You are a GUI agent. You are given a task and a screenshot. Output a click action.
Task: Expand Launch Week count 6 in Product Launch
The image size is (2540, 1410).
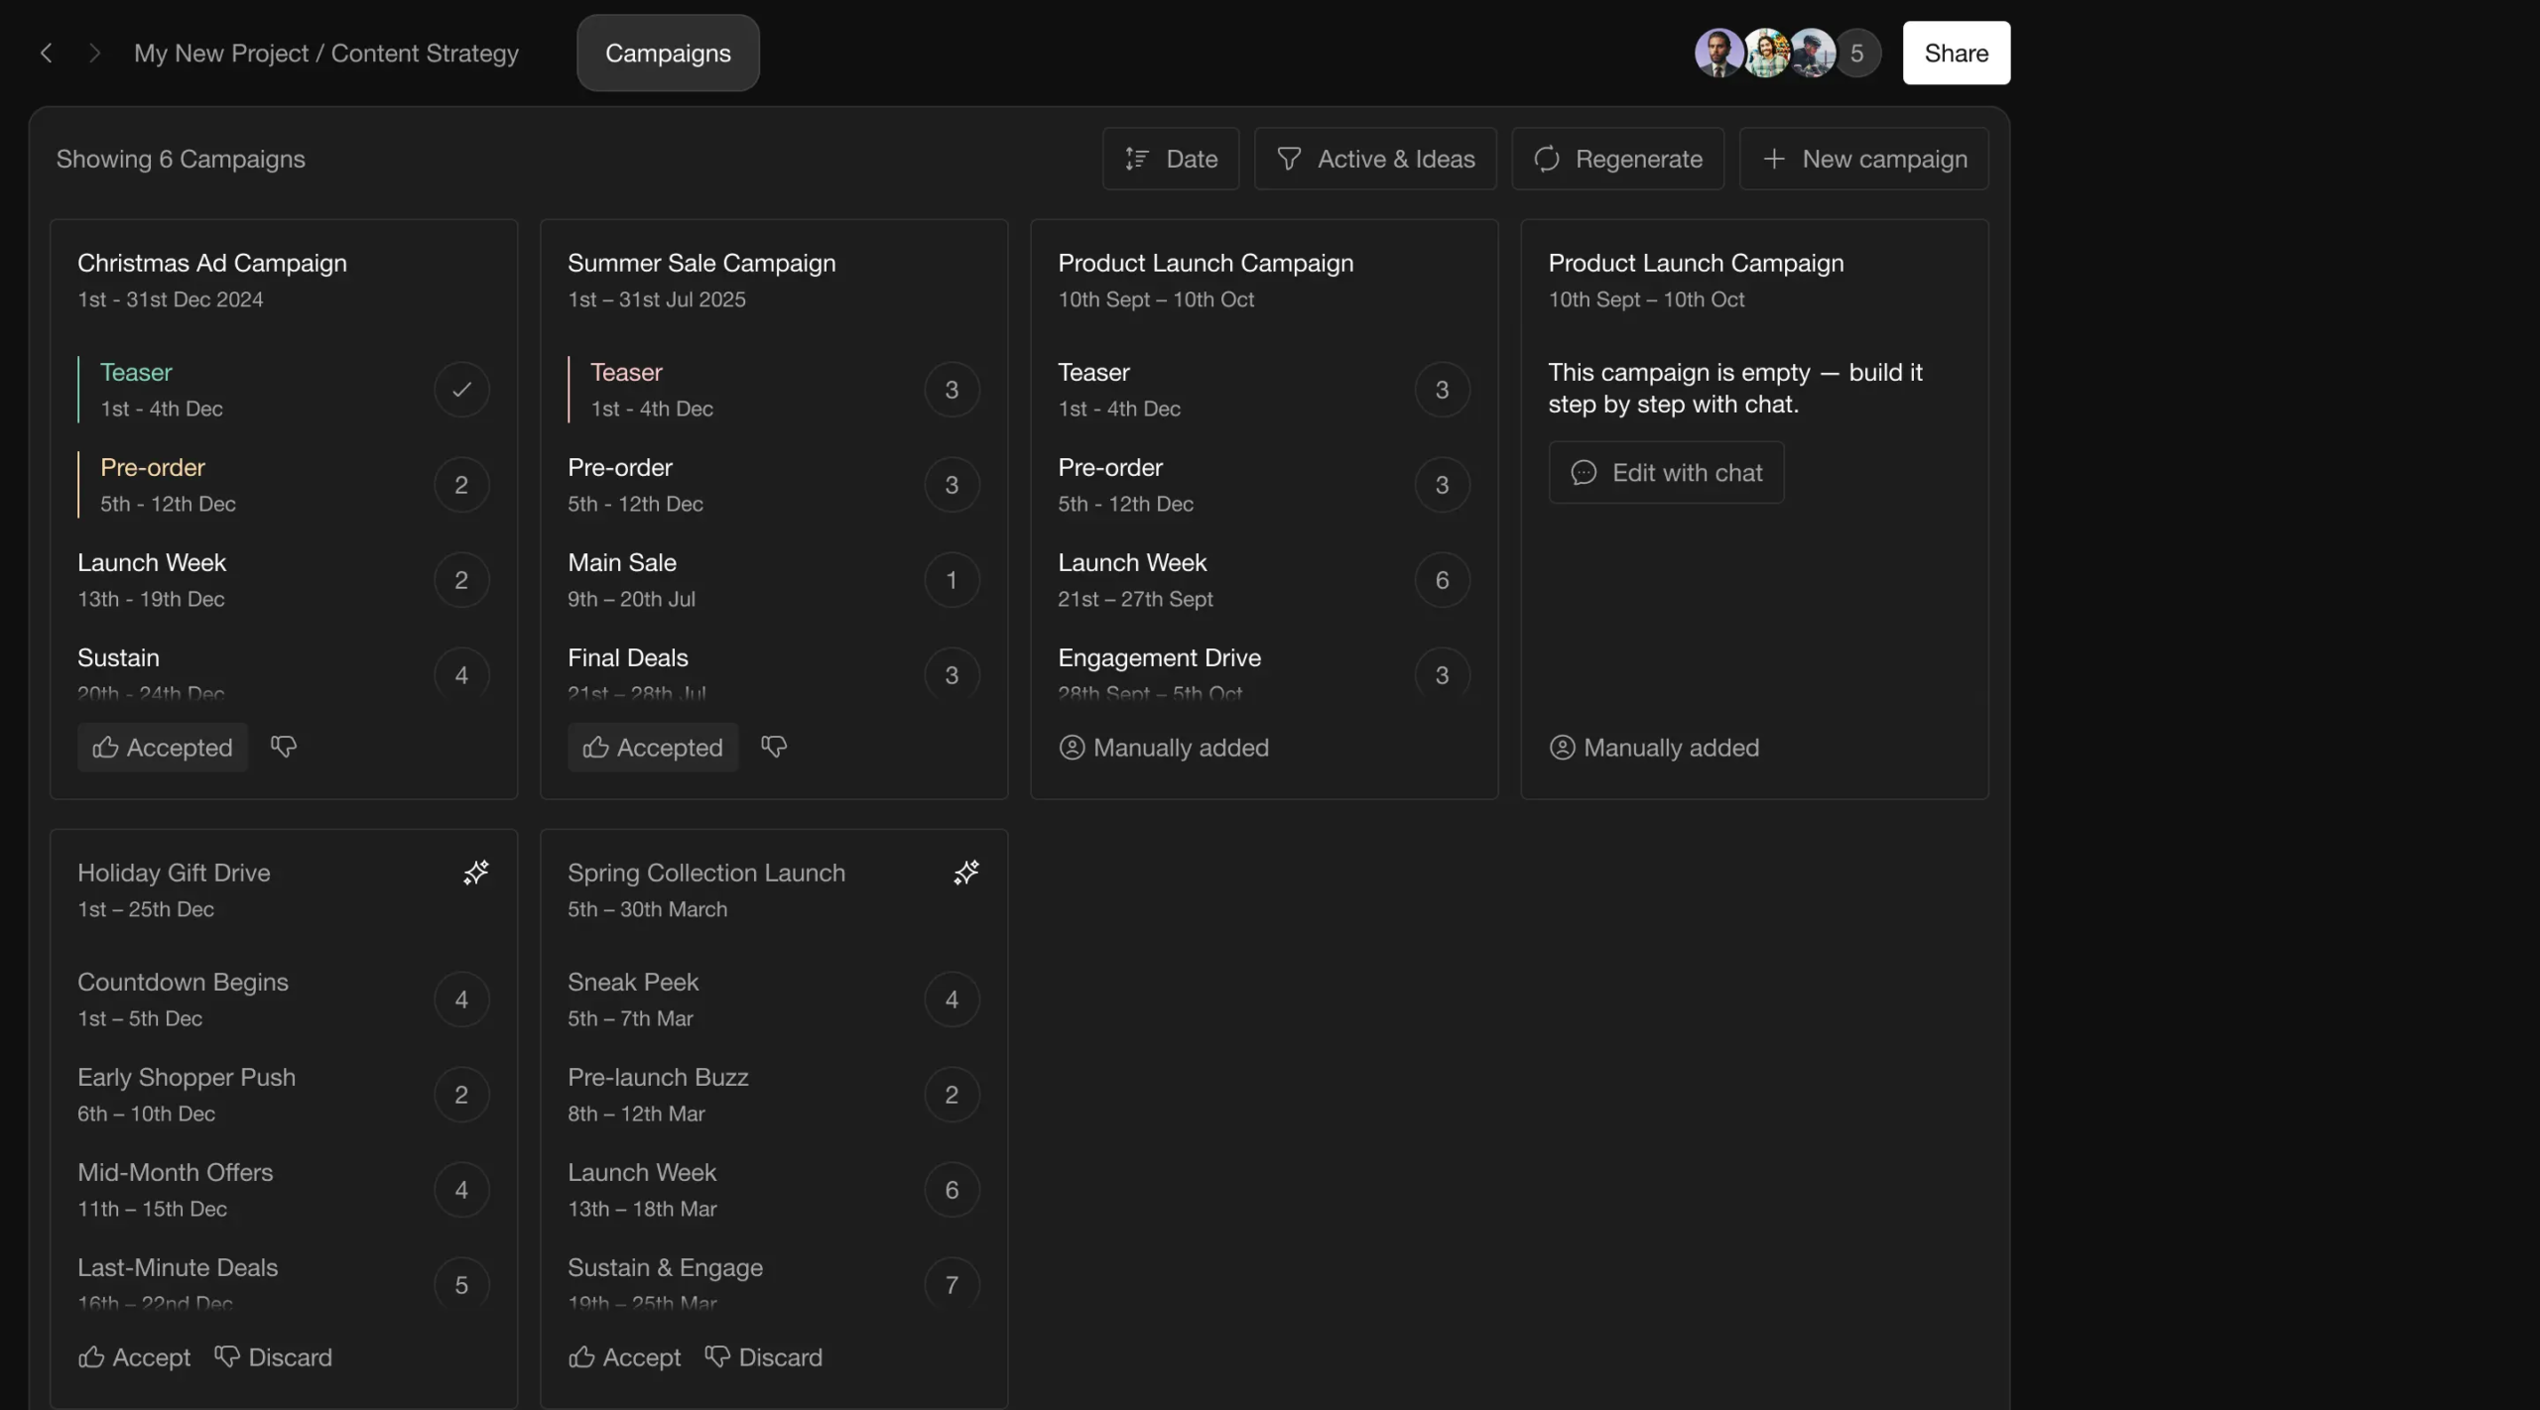pyautogui.click(x=1442, y=580)
